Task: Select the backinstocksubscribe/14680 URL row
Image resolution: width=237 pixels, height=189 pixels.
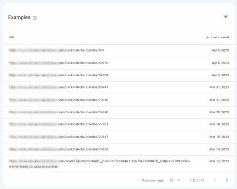Action: pos(119,112)
